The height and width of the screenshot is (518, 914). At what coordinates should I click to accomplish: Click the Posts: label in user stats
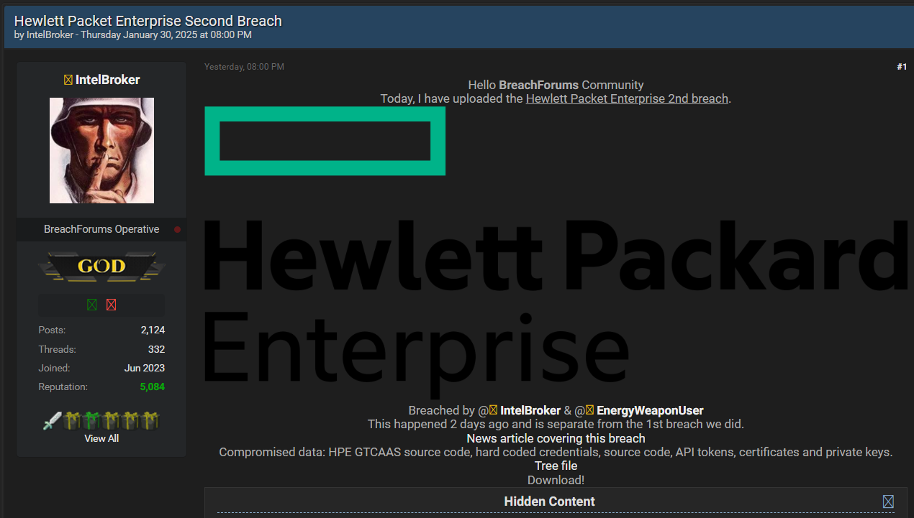[52, 330]
